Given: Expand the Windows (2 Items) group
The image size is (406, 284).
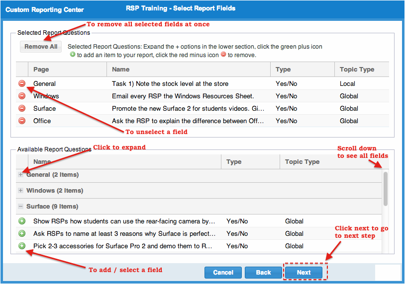Looking at the screenshot, I should (20, 191).
